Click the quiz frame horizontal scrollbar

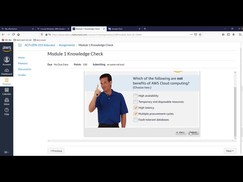tap(140, 141)
